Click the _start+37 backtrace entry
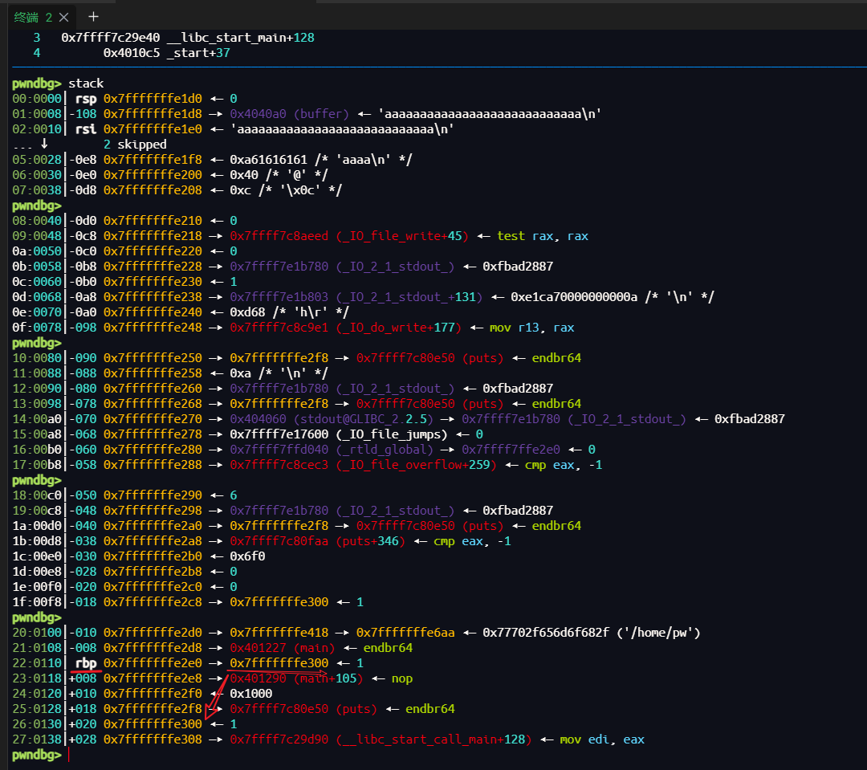The image size is (867, 770). 198,53
